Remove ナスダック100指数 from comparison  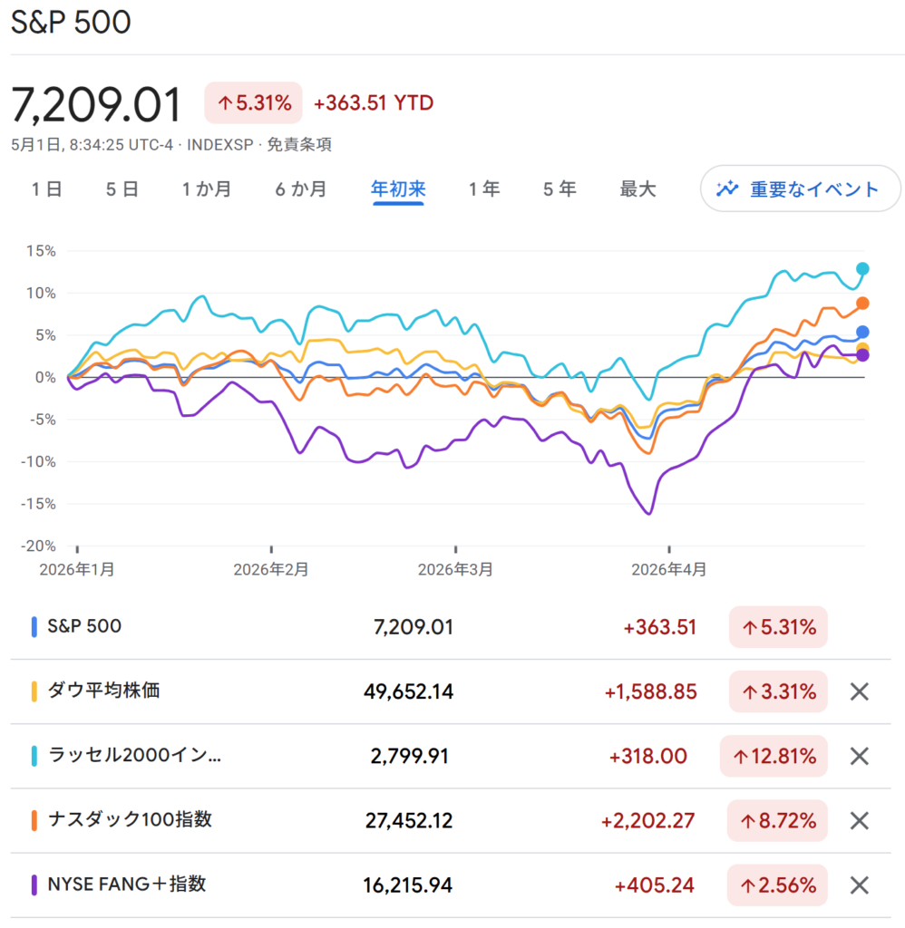click(859, 820)
